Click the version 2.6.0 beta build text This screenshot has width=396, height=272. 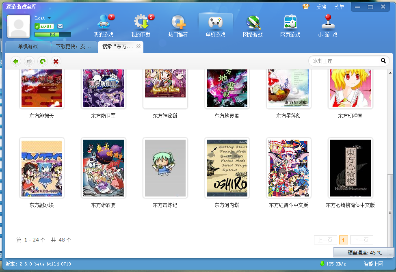pyautogui.click(x=39, y=264)
